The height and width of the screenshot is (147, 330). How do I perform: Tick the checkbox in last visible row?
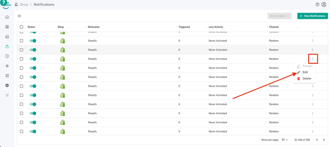click(x=21, y=131)
